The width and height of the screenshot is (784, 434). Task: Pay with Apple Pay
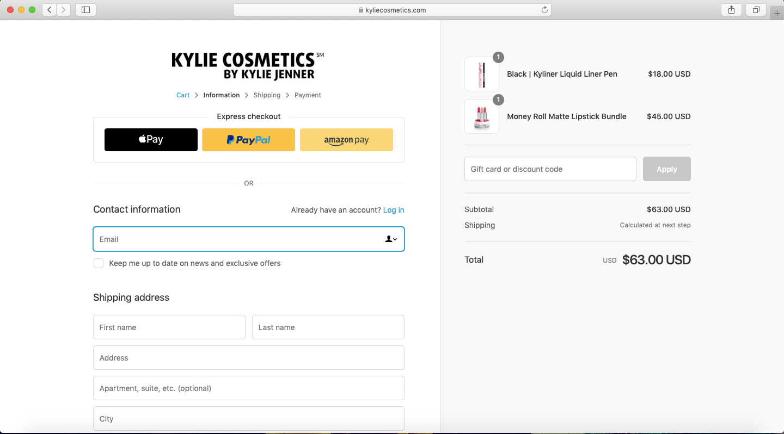151,140
